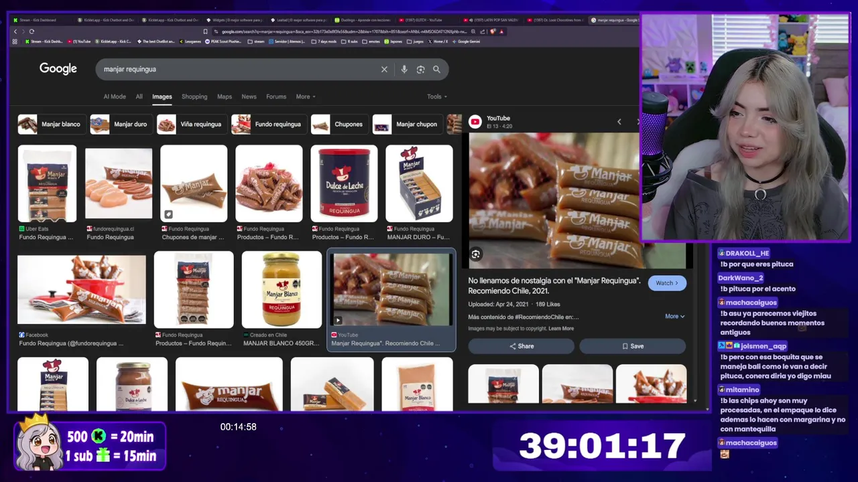Viewport: 858px width, 482px height.
Task: Go to previous image with left arrow in preview
Action: [x=619, y=122]
